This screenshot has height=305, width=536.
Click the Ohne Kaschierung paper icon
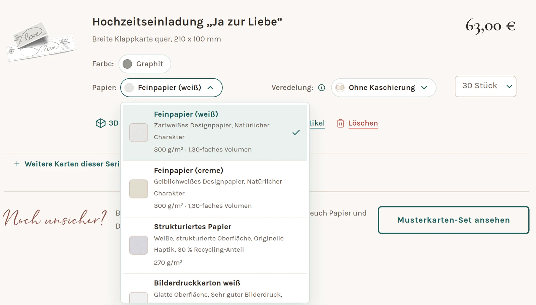(340, 88)
